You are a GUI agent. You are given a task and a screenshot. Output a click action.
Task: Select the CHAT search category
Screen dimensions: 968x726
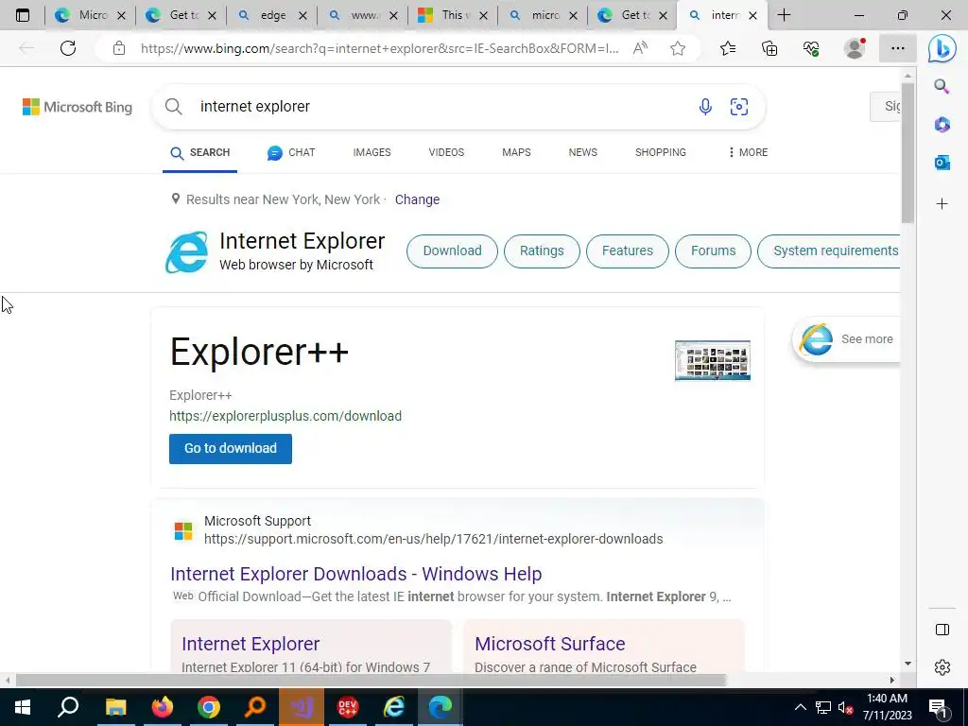tap(291, 152)
